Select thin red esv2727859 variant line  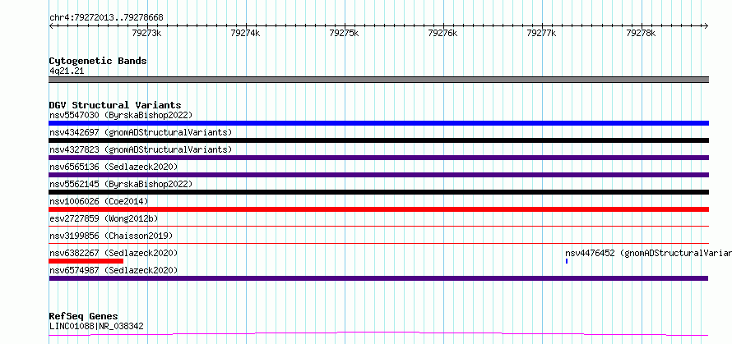pos(378,226)
